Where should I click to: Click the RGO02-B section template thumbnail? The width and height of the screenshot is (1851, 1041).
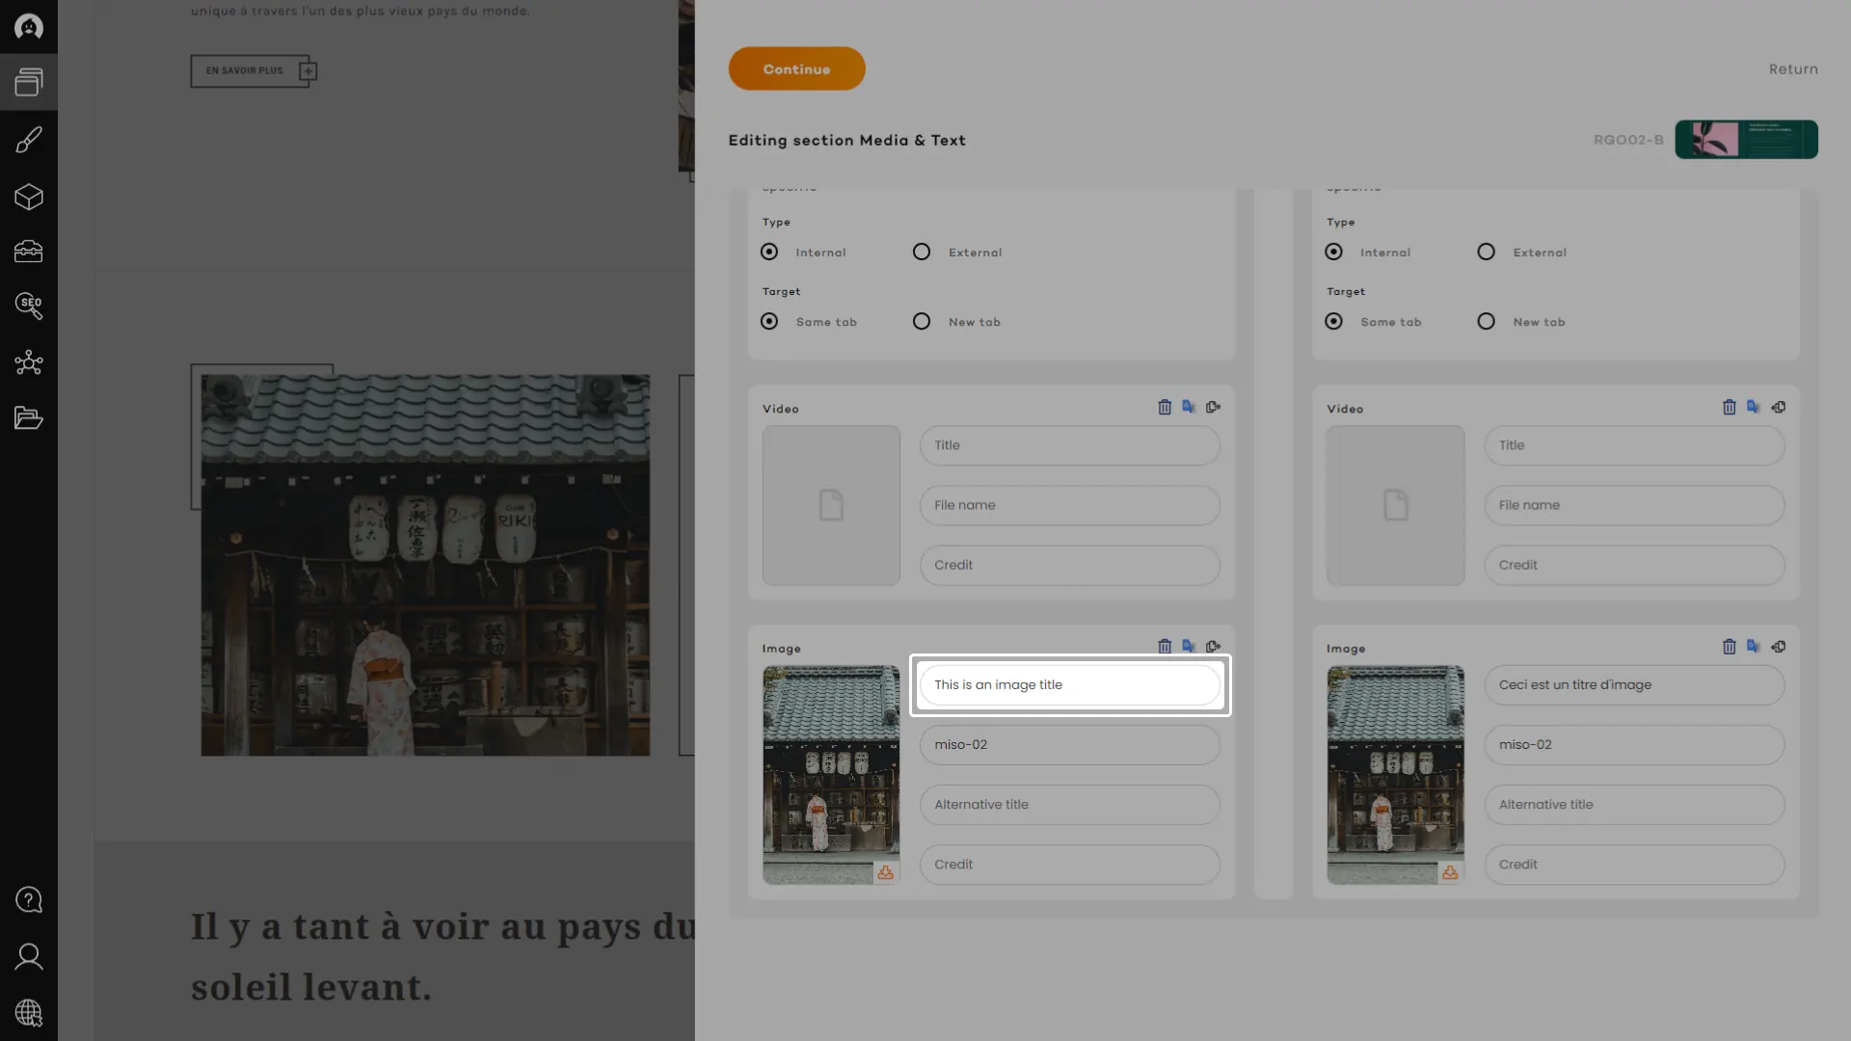tap(1746, 140)
